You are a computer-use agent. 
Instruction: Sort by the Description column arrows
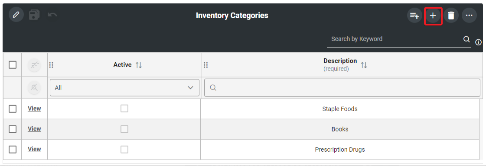(x=364, y=65)
